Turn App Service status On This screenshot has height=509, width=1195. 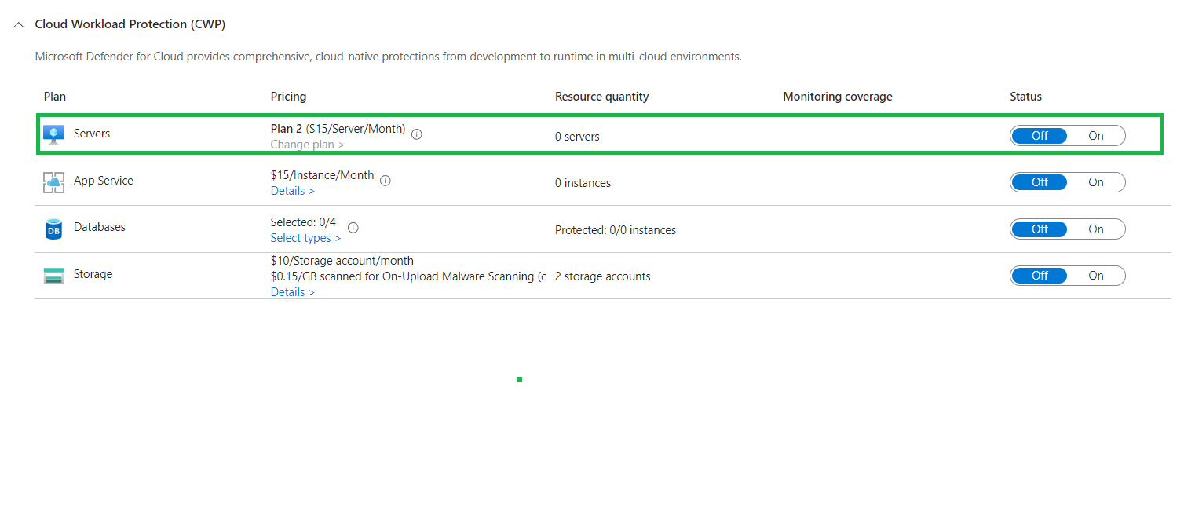point(1096,182)
